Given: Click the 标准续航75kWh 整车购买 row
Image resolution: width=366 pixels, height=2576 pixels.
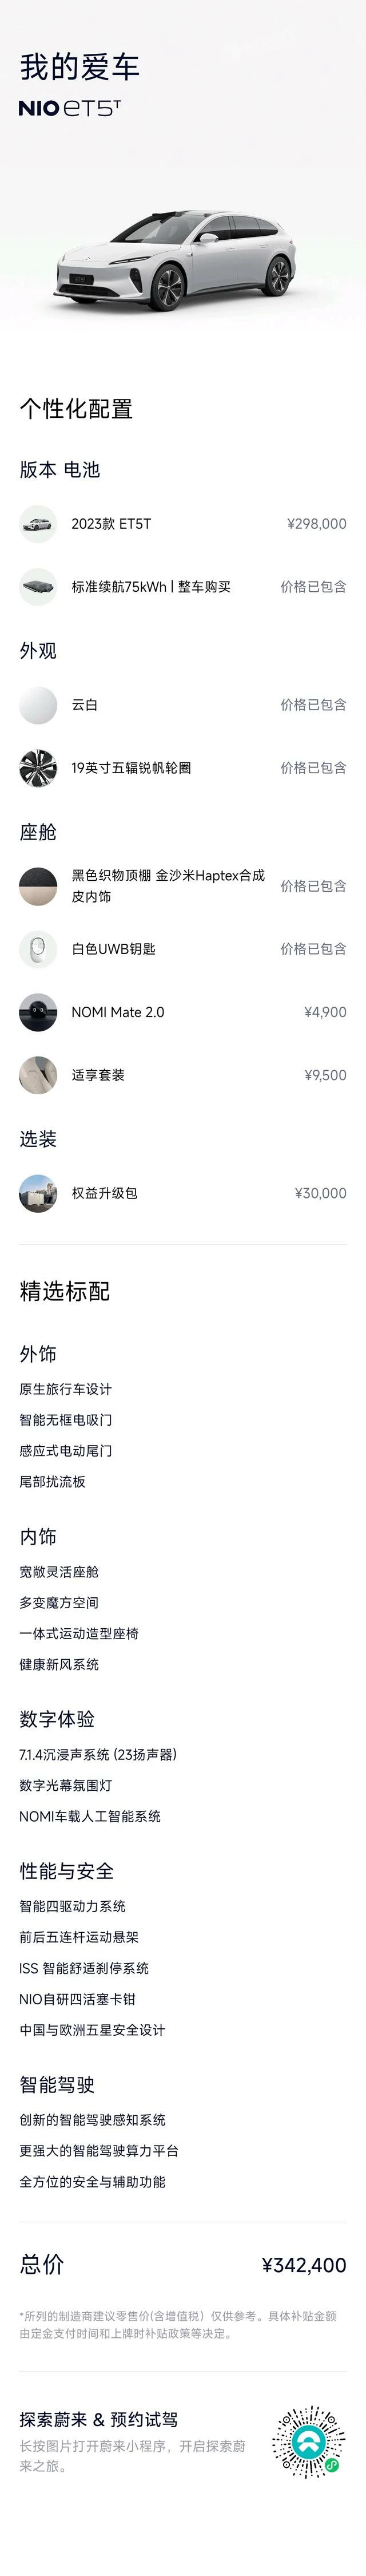Looking at the screenshot, I should point(183,587).
